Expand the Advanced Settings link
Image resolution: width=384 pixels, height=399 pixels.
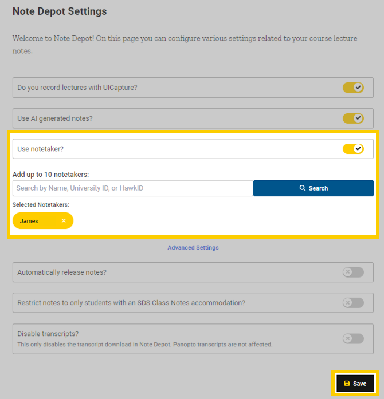pos(193,248)
